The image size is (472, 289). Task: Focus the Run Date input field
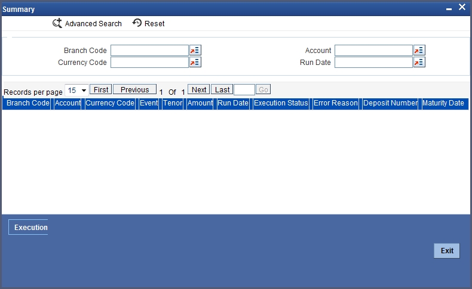(x=373, y=62)
